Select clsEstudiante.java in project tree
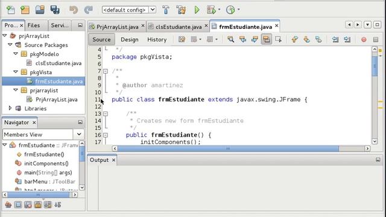The width and height of the screenshot is (386, 217). (x=59, y=63)
